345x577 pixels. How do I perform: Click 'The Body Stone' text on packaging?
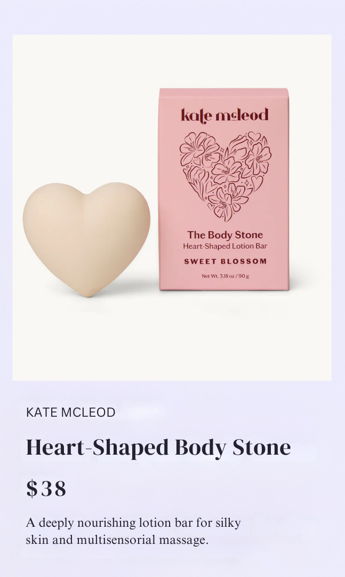tap(225, 235)
